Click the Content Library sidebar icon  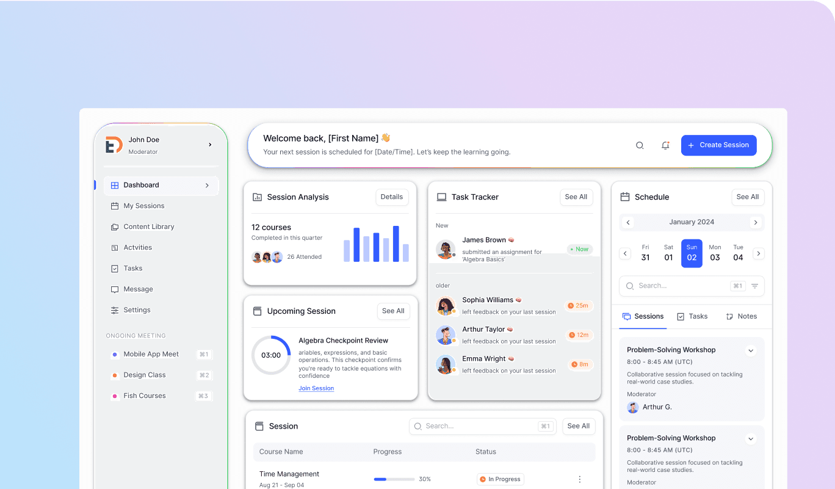115,227
